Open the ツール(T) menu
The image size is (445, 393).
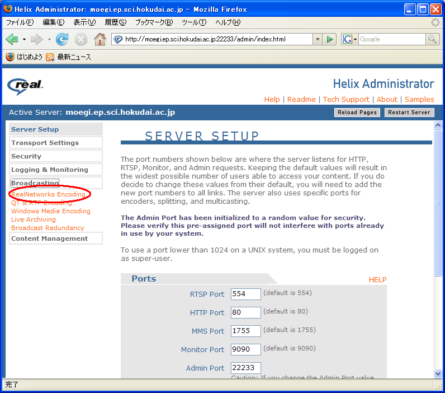194,22
